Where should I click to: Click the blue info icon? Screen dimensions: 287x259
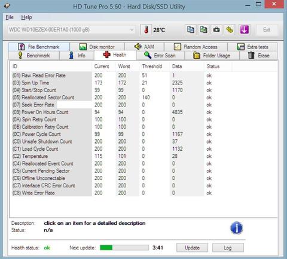236,228
